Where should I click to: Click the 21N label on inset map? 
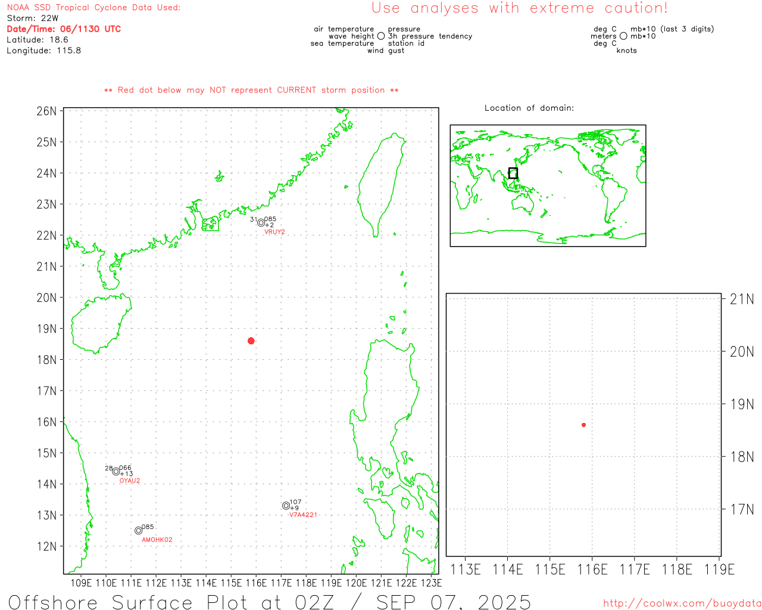coord(742,299)
